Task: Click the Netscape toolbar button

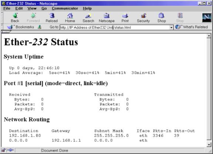Action: pos(106,18)
